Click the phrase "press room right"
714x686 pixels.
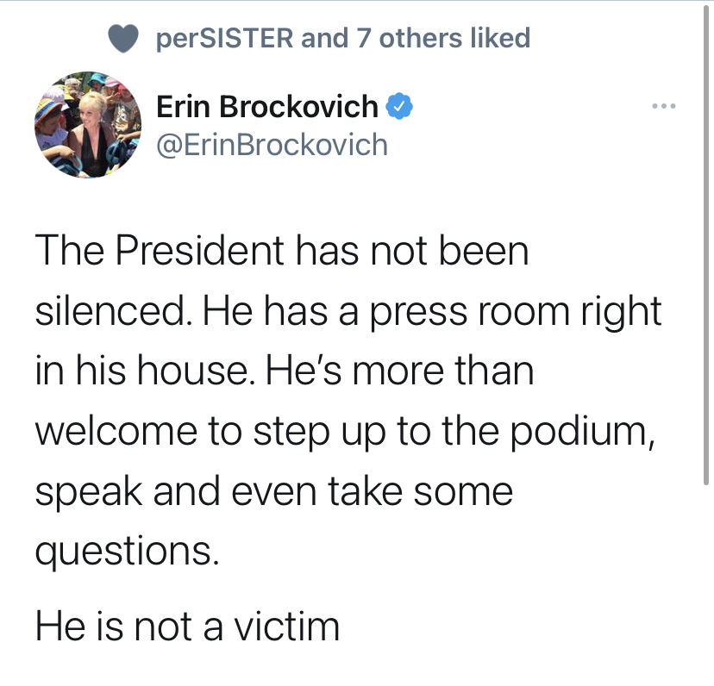[x=515, y=311]
